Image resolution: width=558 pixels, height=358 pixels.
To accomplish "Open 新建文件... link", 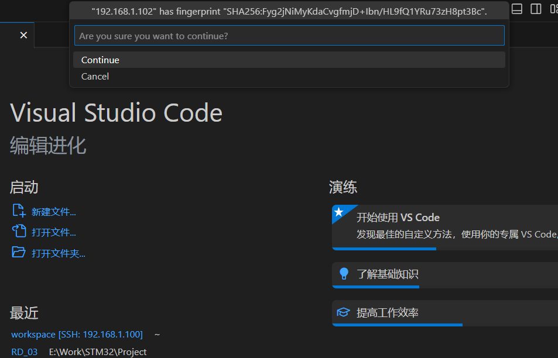I will [53, 212].
